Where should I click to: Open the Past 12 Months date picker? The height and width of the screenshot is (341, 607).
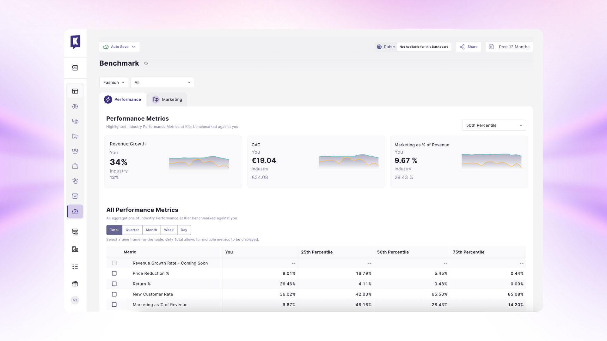point(509,47)
